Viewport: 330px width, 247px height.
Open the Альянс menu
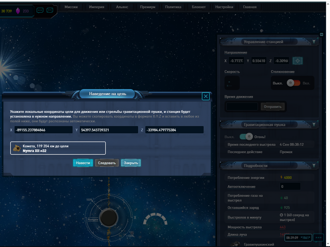click(x=122, y=7)
